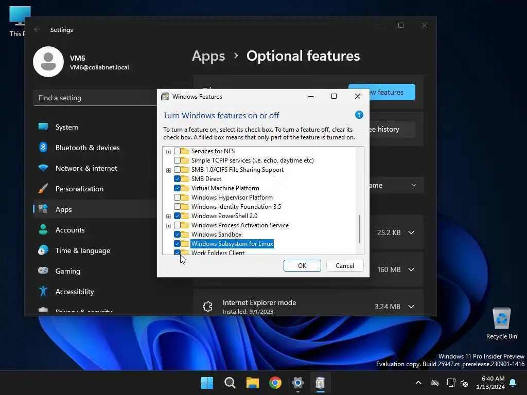The image size is (527, 395).
Task: Expand the 25.2 KB feature row chevron
Action: (x=411, y=232)
